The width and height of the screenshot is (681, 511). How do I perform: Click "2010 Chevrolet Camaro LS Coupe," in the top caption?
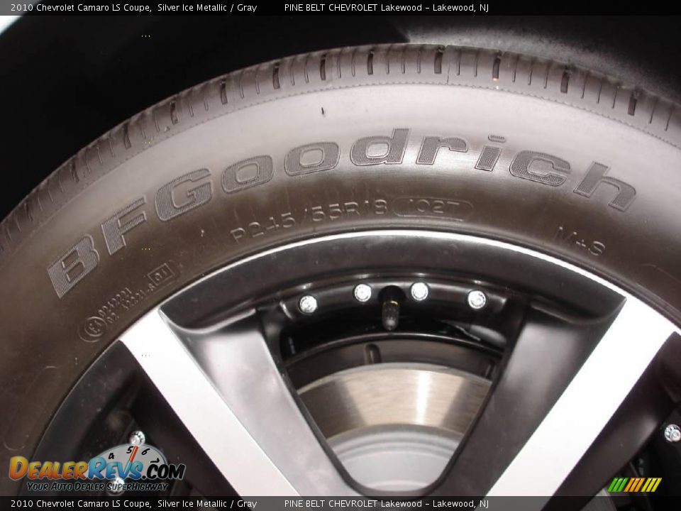pos(81,7)
